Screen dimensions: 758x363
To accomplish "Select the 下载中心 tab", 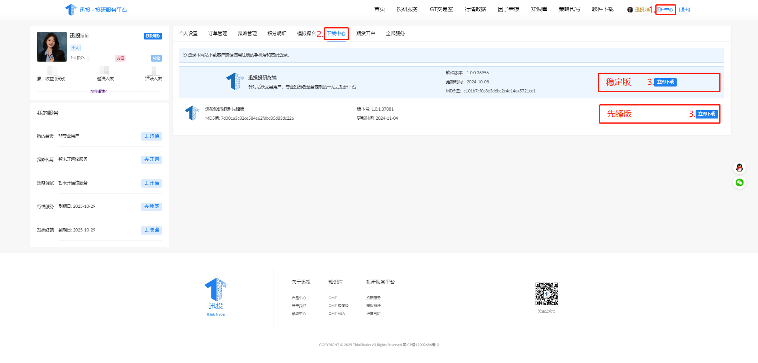I will (336, 34).
